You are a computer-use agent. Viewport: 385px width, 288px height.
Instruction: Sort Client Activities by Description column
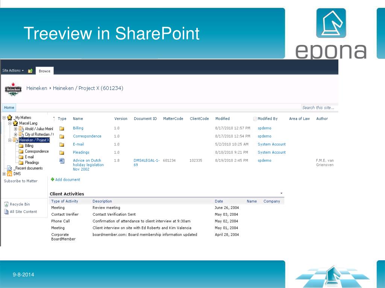[x=102, y=201]
